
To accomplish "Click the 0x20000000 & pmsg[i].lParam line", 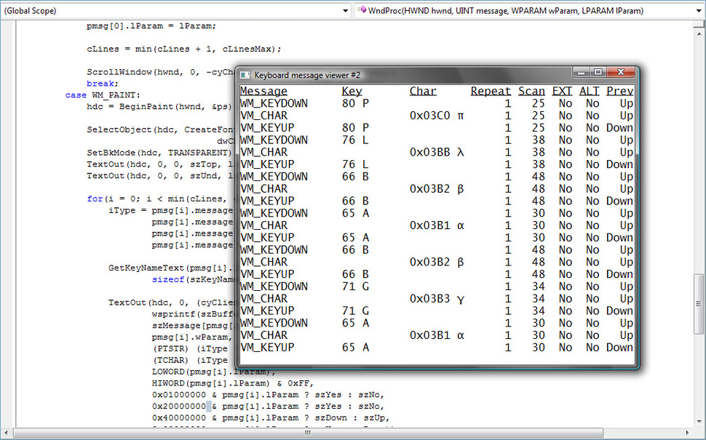I will click(x=268, y=407).
